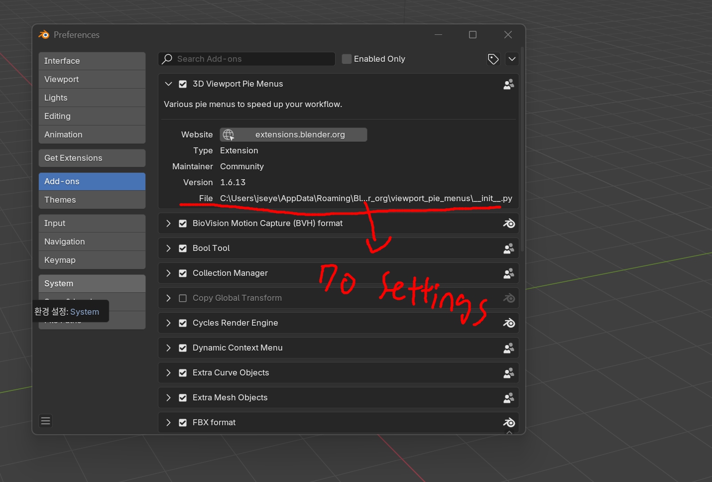Open the Viewport preferences tab

[92, 79]
